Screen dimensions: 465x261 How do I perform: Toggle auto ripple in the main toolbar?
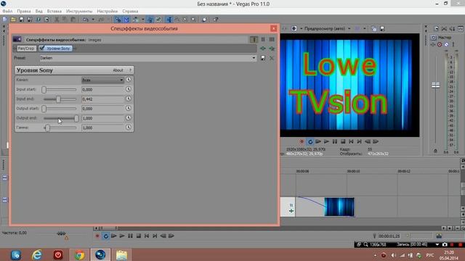(136, 20)
